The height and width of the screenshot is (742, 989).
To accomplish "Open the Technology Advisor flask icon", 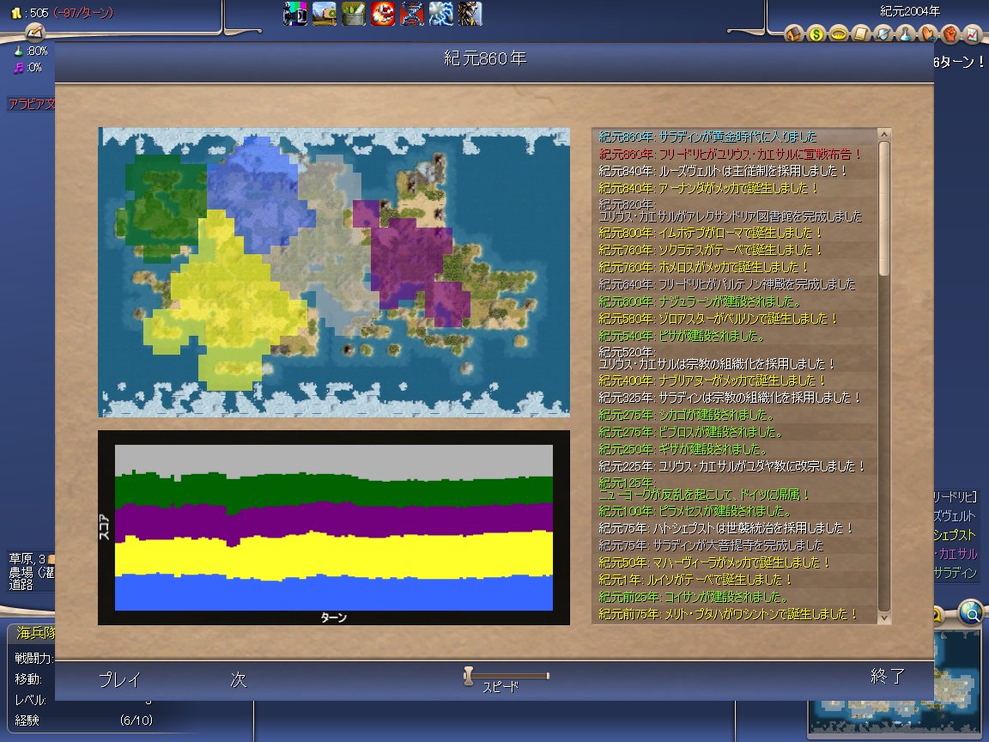I will pos(906,33).
